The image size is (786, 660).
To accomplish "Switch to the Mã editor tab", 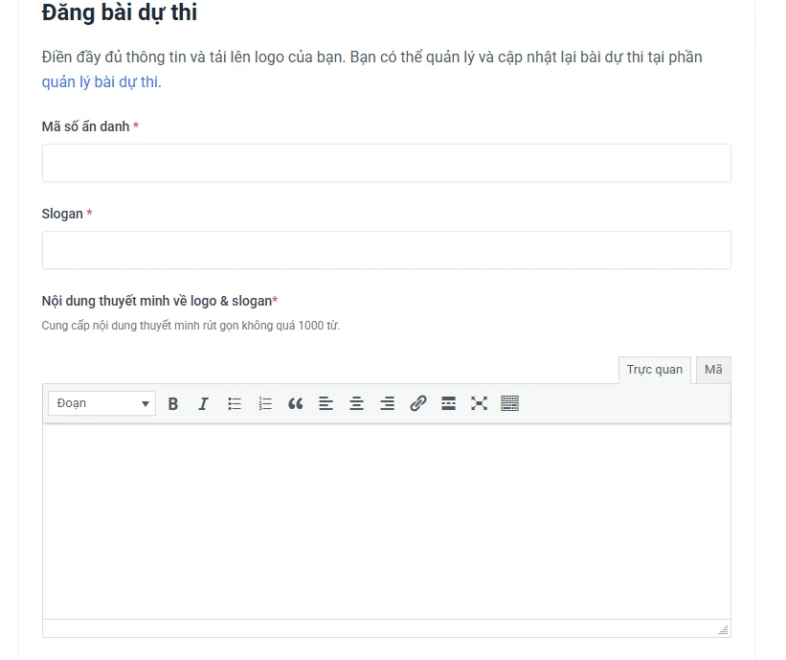I will tap(713, 370).
